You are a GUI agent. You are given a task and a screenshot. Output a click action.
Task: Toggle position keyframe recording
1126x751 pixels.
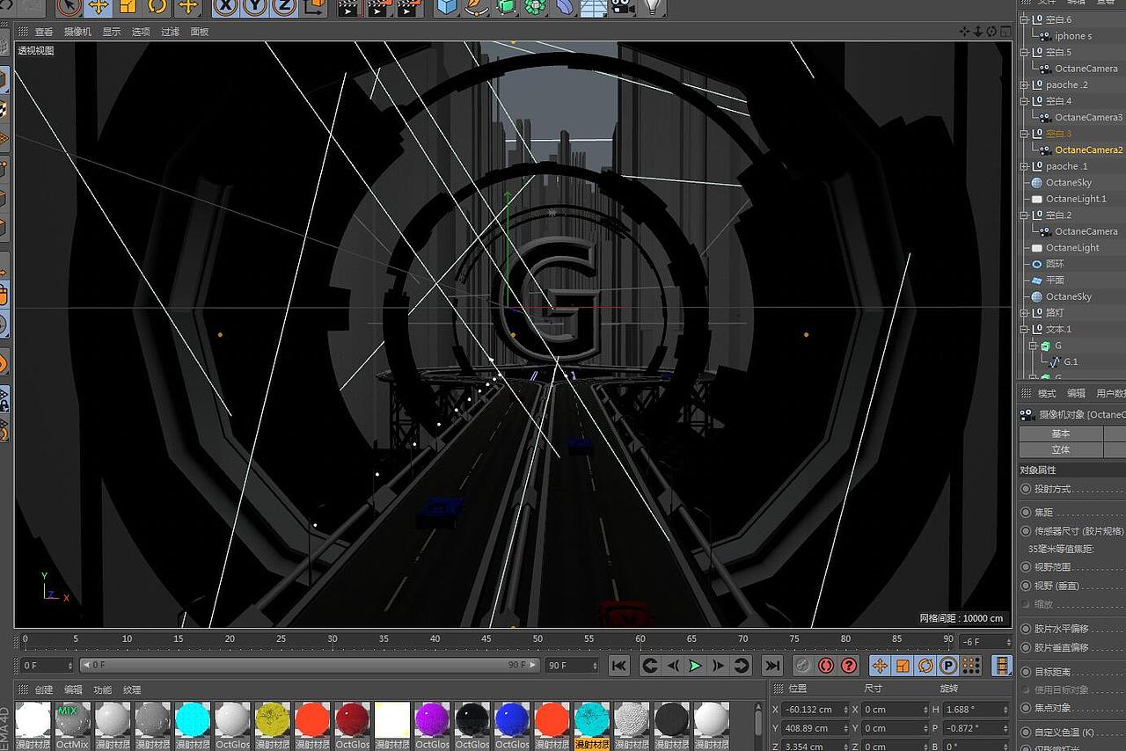coord(880,666)
